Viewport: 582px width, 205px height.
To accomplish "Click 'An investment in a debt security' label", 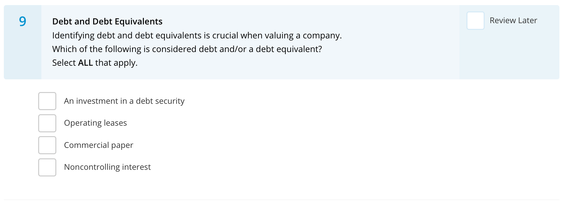I will (x=124, y=101).
